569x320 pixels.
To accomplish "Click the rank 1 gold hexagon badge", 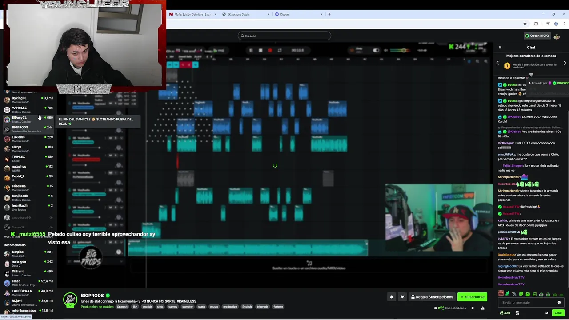I will click(507, 66).
